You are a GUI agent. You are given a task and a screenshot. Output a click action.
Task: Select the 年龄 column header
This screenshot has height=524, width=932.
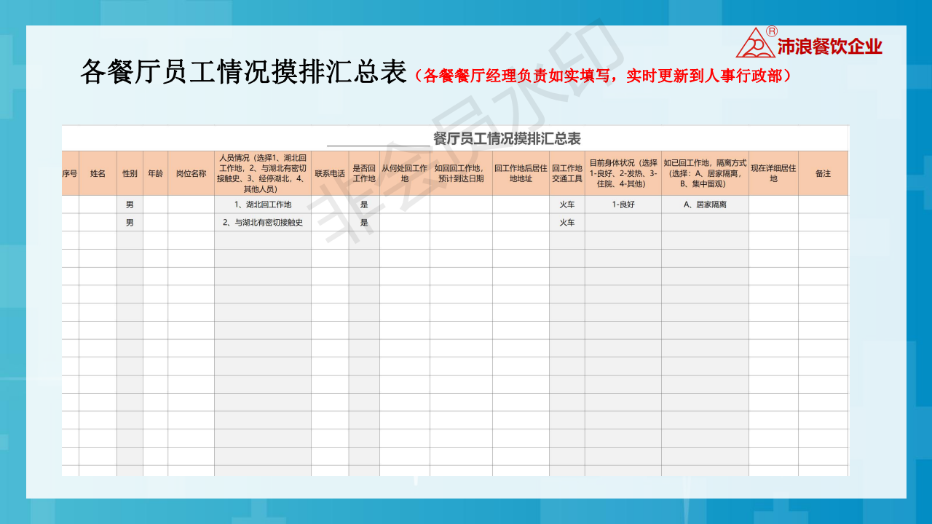click(x=155, y=173)
